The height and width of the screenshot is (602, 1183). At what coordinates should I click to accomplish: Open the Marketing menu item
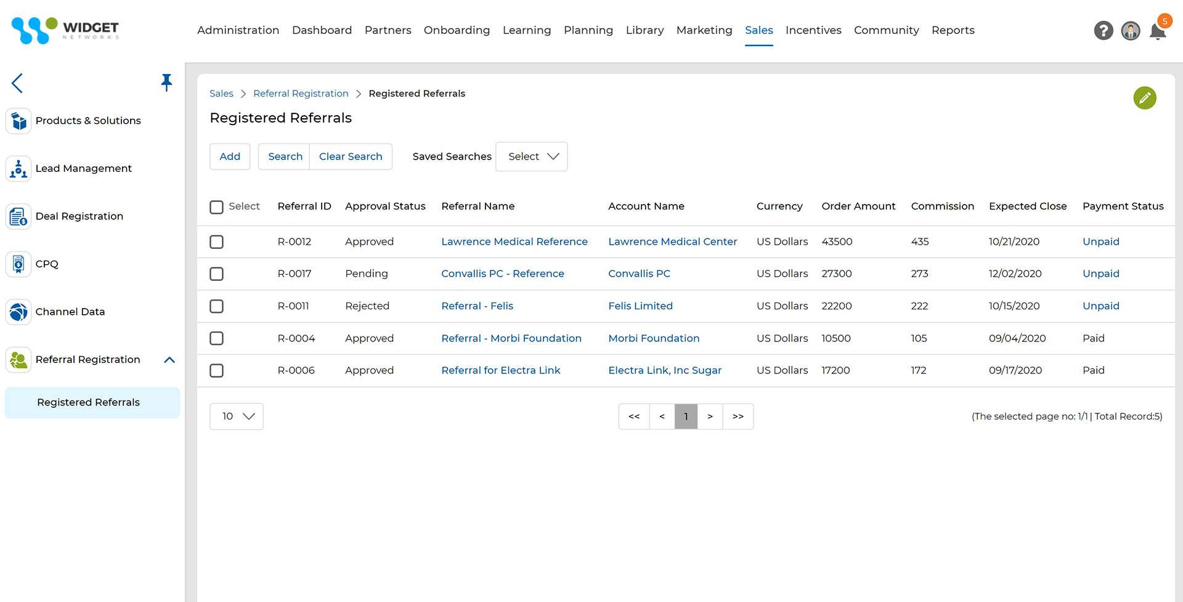tap(704, 30)
